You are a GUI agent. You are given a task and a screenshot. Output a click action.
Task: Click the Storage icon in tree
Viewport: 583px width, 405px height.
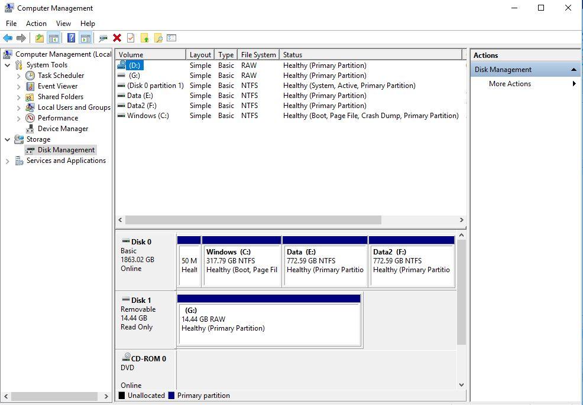19,139
